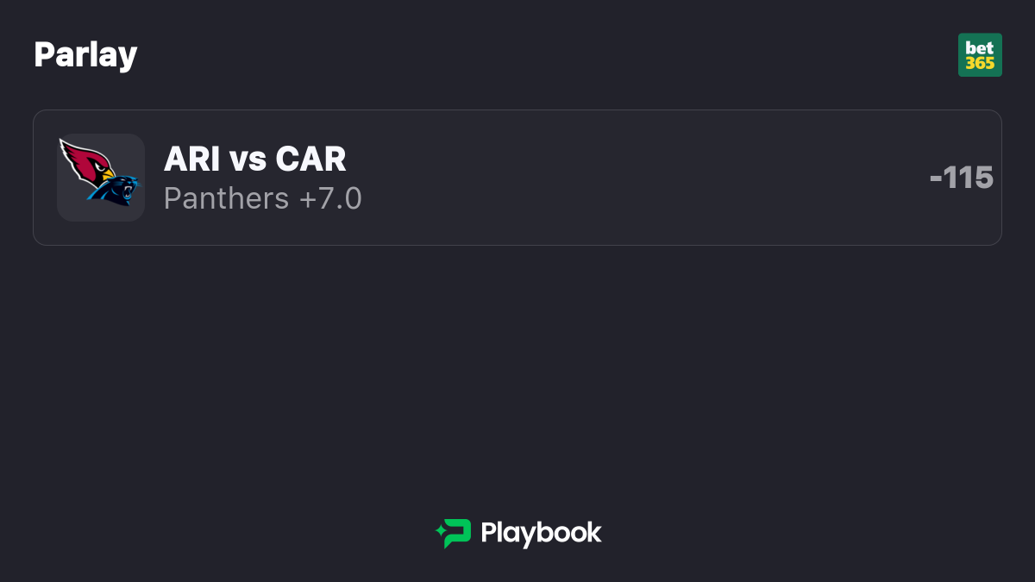The image size is (1035, 582).
Task: Click the "+7.0" spread number
Action: (x=330, y=198)
